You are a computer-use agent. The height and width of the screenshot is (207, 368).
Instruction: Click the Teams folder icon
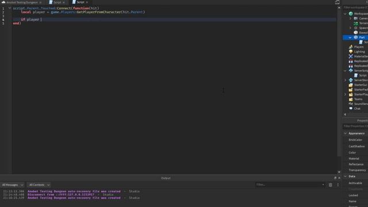pyautogui.click(x=351, y=99)
